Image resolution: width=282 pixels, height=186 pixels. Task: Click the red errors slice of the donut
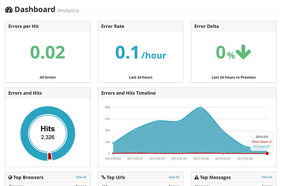(x=50, y=156)
